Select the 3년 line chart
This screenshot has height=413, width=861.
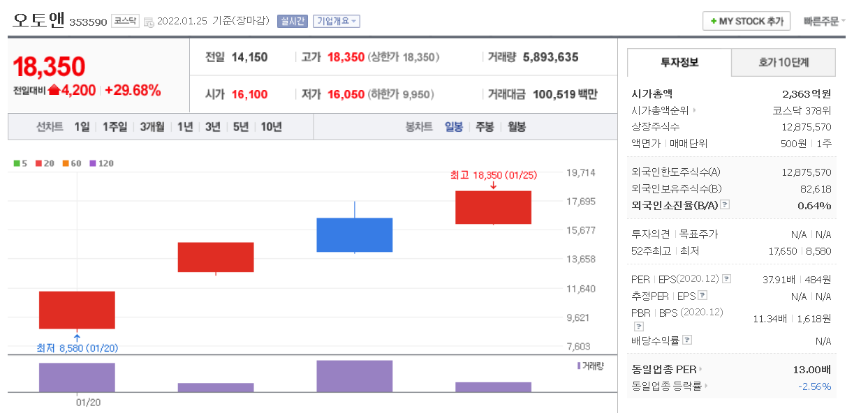click(x=213, y=127)
